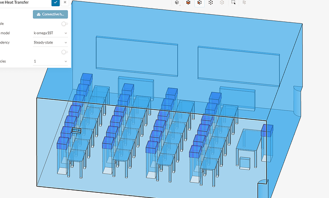Click the greyed-out last toolbar cube icon
This screenshot has width=329, height=198.
pos(244,2)
